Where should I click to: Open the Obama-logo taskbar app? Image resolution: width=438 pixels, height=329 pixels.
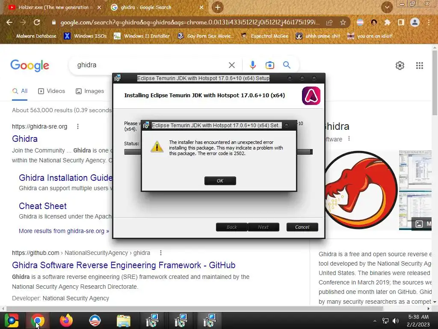pyautogui.click(x=95, y=320)
